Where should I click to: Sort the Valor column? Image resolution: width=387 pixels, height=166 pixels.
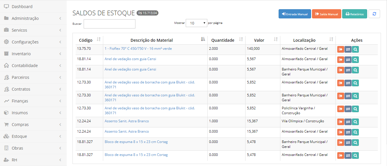tap(276, 39)
